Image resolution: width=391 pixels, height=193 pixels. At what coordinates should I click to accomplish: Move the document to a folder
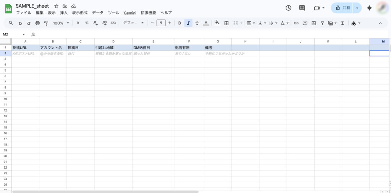coord(65,6)
